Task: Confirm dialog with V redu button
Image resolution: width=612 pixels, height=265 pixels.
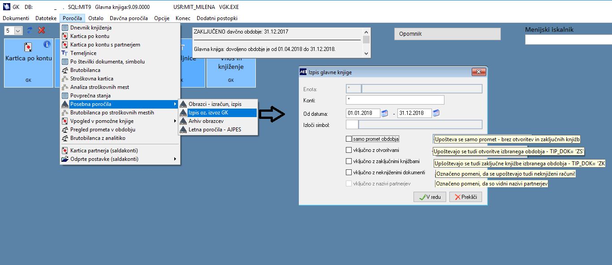Action: [430, 197]
